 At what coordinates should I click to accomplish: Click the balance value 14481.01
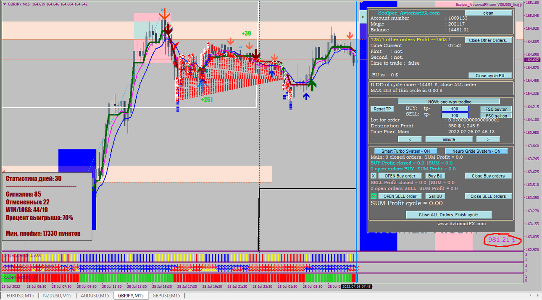(458, 30)
